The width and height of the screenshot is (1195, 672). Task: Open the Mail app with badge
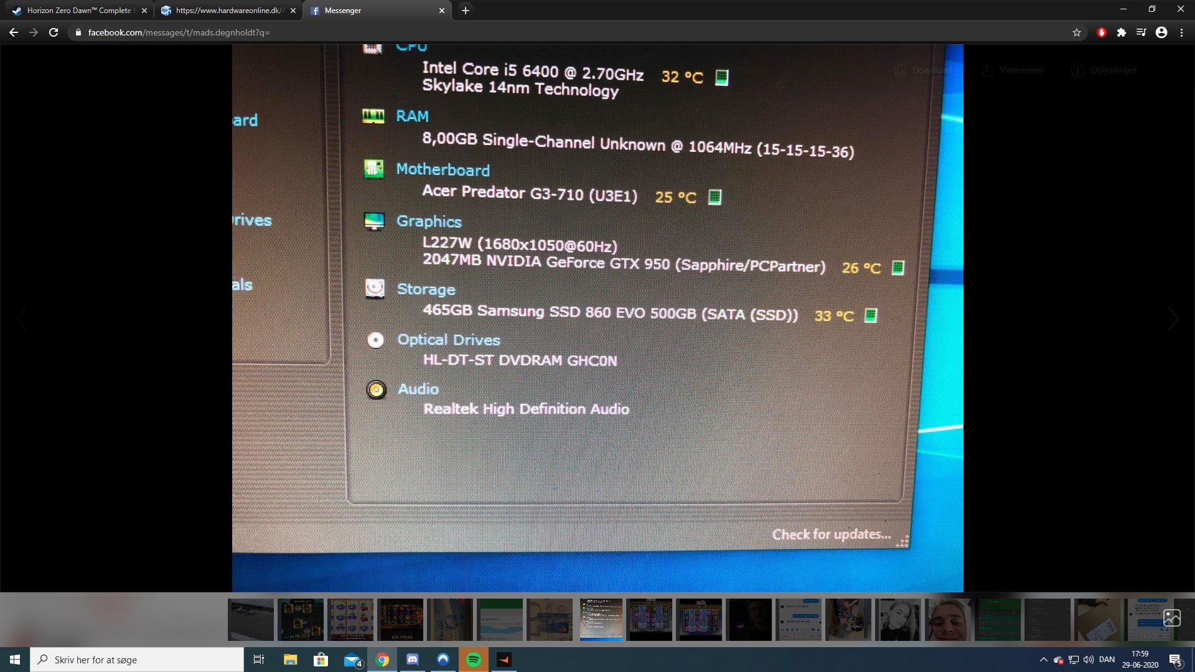(352, 660)
